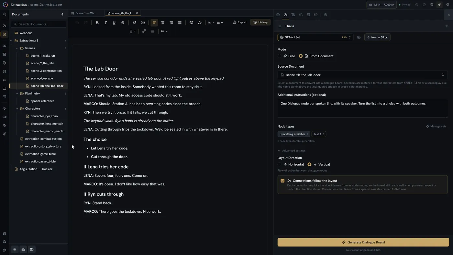This screenshot has width=453, height=255.
Task: Click Manage sets link
Action: point(436,126)
